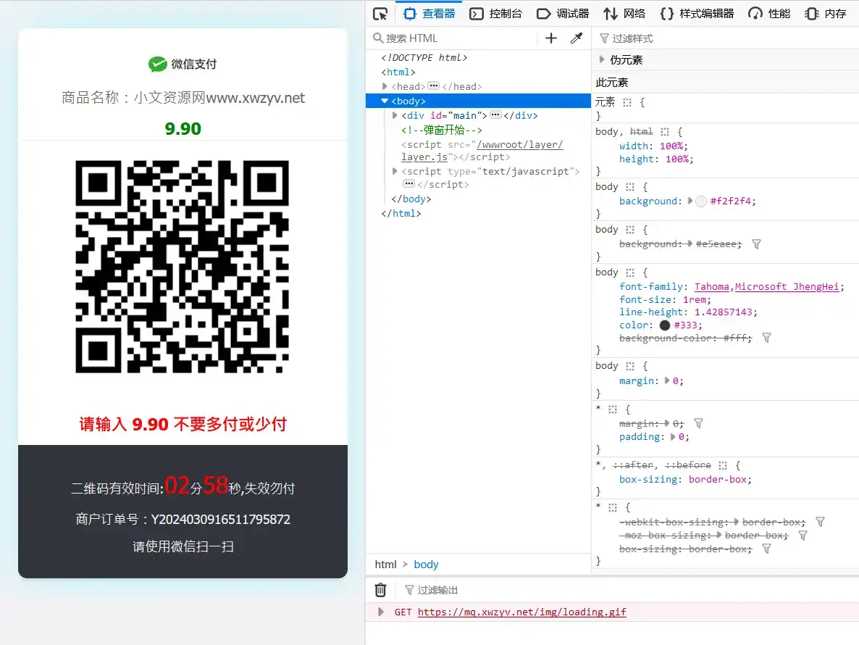The height and width of the screenshot is (645, 859).
Task: Click selector highlight icon of body font-family rule
Action: pos(630,272)
